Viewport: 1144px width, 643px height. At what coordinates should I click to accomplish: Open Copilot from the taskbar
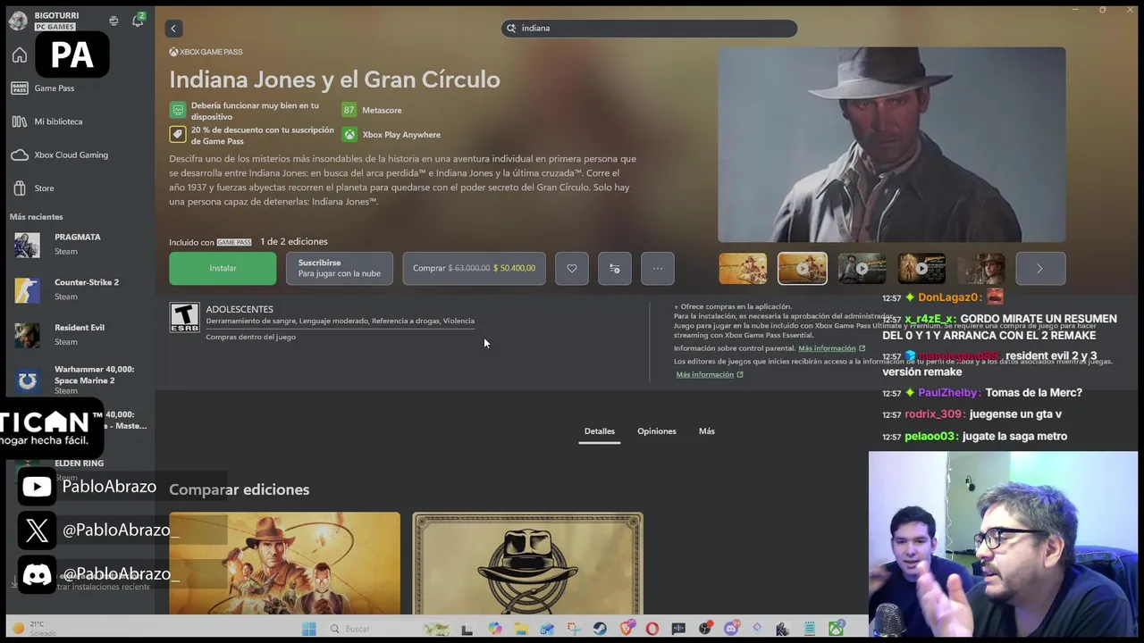point(494,629)
